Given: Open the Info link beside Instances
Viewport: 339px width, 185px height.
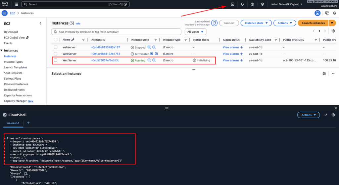Looking at the screenshot, I should [78, 23].
